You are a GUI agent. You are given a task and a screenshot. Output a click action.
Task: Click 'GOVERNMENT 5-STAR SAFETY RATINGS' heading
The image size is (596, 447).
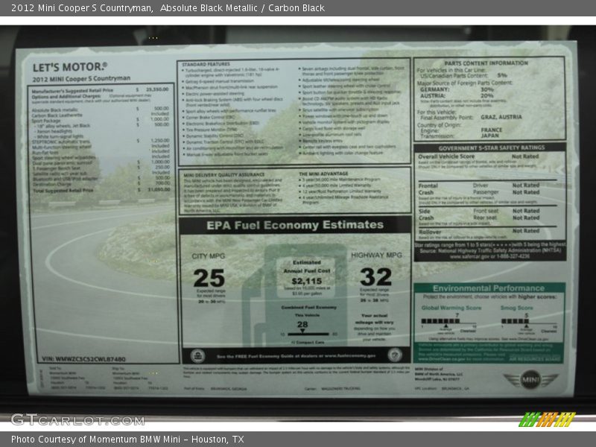pos(491,148)
